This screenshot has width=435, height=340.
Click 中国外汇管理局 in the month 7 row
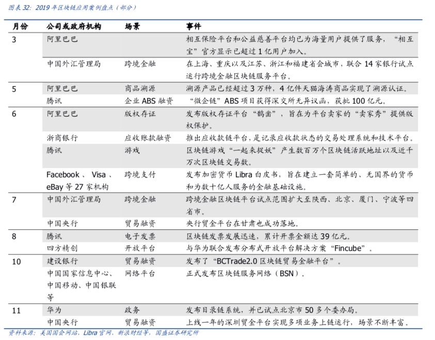point(74,199)
